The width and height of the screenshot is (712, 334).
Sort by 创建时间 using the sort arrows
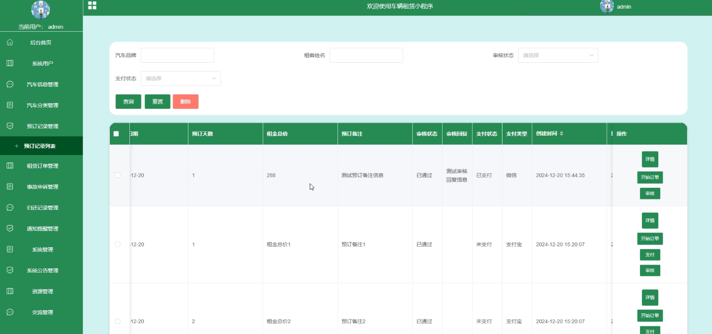coord(561,134)
